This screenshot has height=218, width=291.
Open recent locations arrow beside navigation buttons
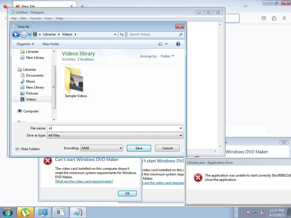click(x=30, y=34)
